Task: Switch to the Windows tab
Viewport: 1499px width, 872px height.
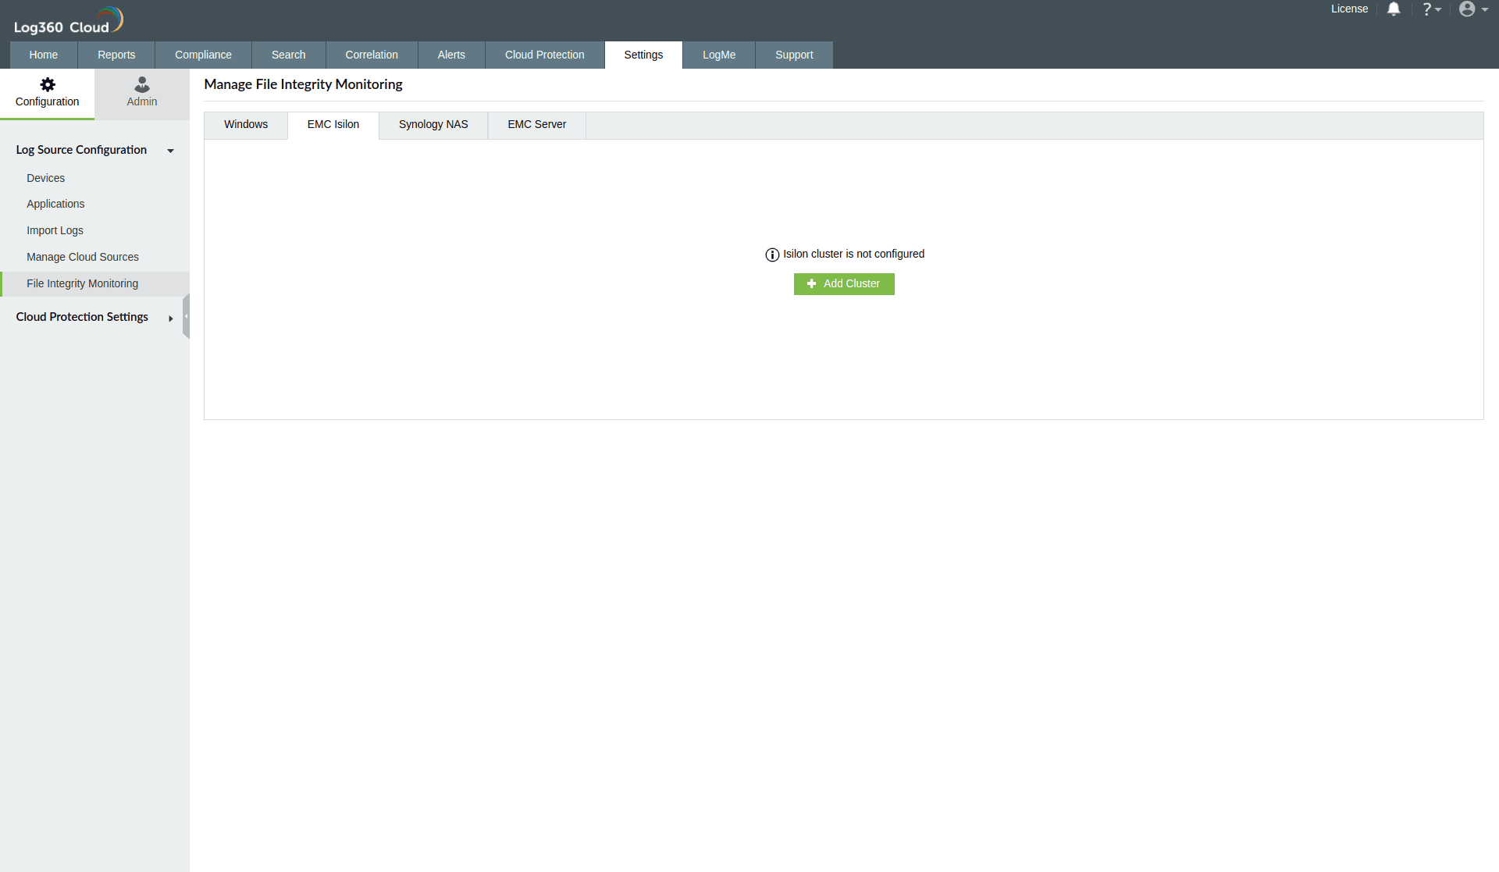Action: coord(245,124)
